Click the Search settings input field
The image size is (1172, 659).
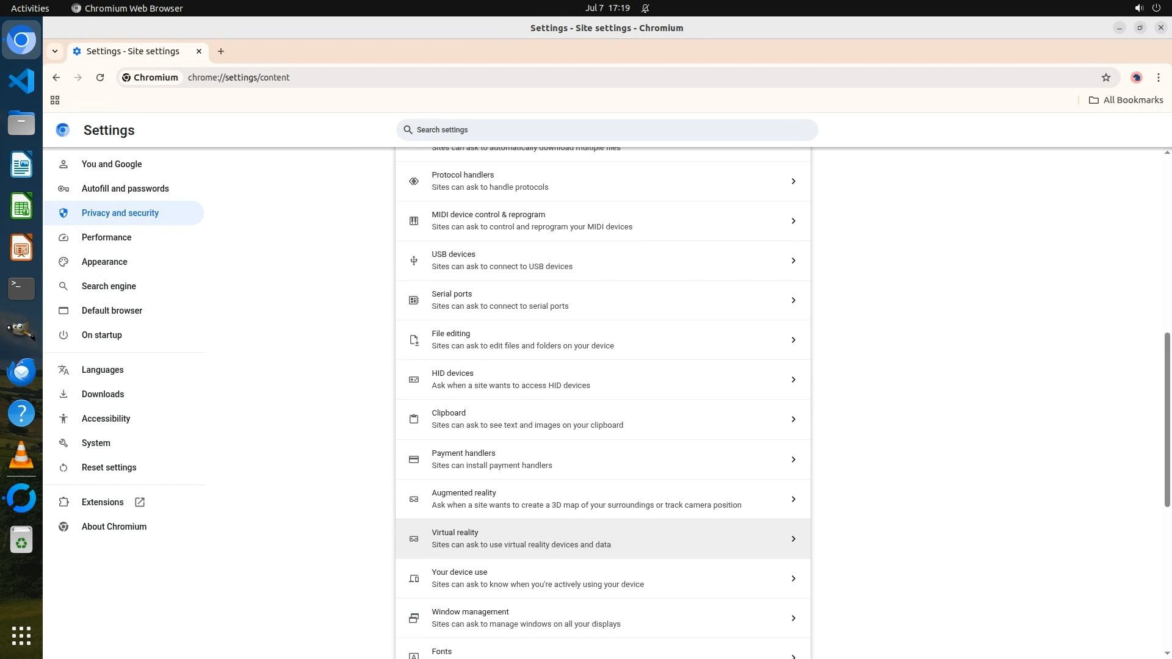tap(607, 130)
